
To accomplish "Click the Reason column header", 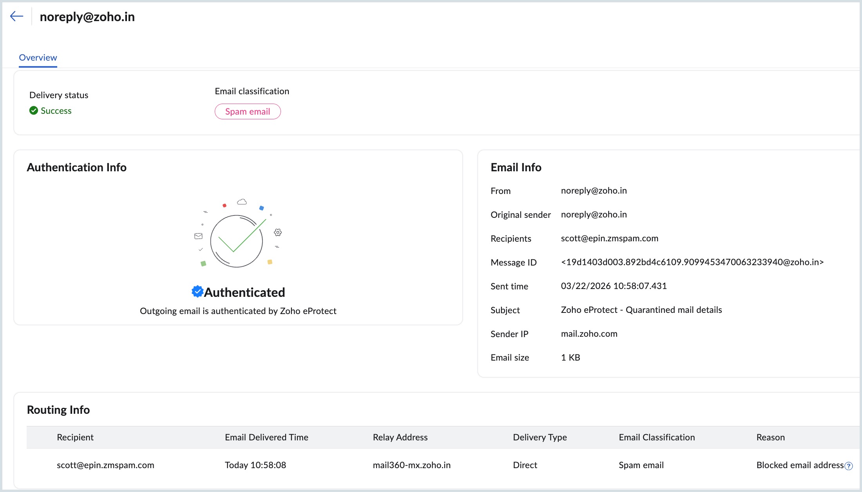I will click(771, 437).
